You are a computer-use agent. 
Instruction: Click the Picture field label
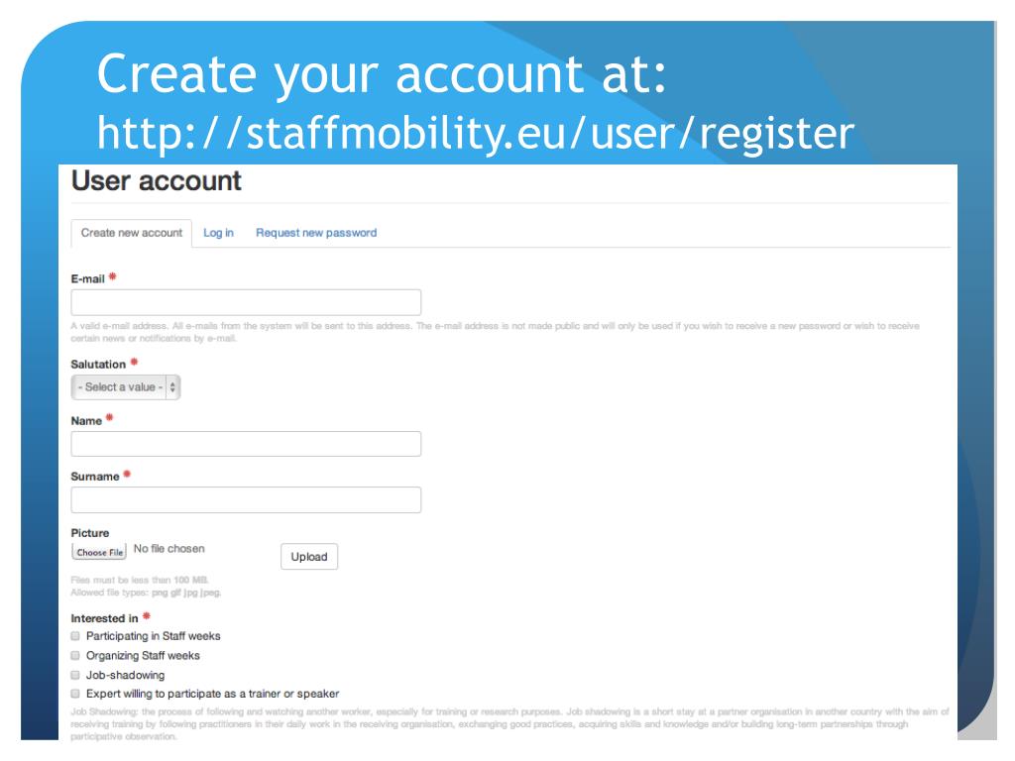tap(90, 532)
